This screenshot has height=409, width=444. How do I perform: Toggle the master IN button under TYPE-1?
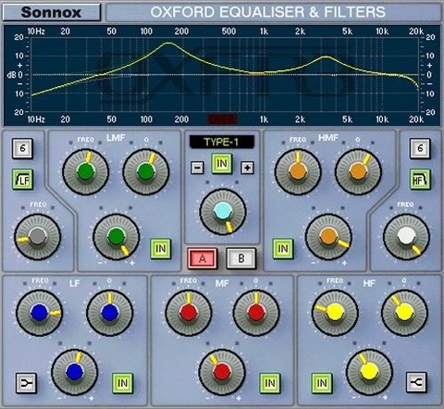point(222,164)
